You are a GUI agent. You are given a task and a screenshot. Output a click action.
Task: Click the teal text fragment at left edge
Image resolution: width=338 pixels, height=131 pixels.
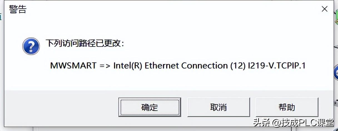click(1, 17)
